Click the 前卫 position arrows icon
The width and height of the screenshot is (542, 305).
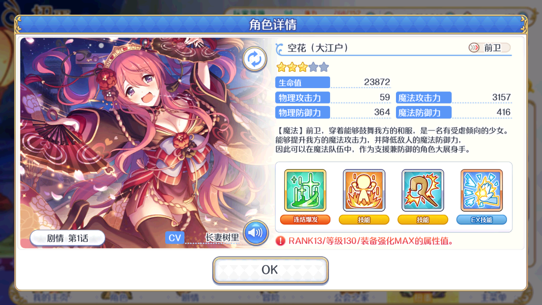pyautogui.click(x=474, y=48)
